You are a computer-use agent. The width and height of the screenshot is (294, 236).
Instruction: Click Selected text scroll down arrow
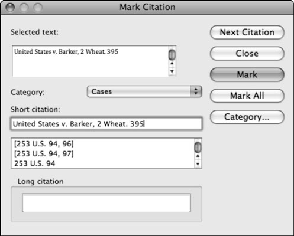172,71
